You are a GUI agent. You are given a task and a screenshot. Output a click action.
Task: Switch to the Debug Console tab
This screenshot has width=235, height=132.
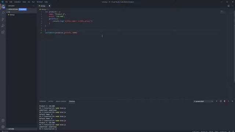(x=61, y=101)
